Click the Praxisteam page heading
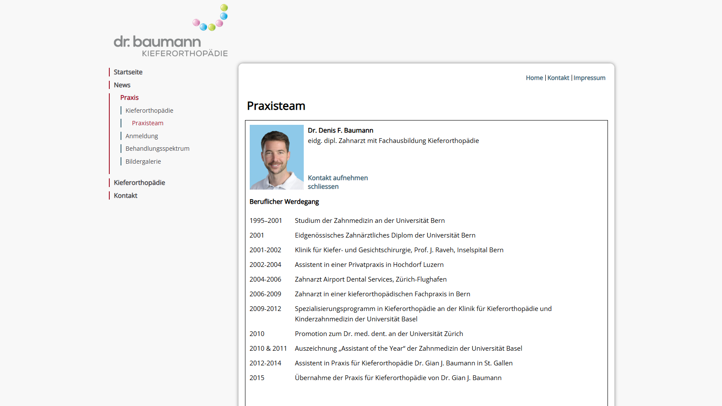The image size is (722, 406). coord(276,106)
